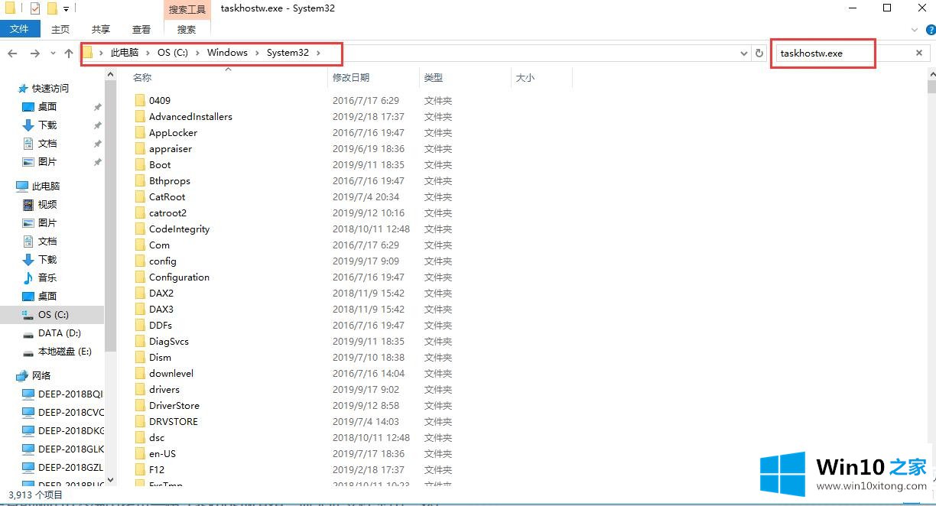Open 音乐 folder in navigation pane
This screenshot has width=936, height=506.
(x=47, y=278)
